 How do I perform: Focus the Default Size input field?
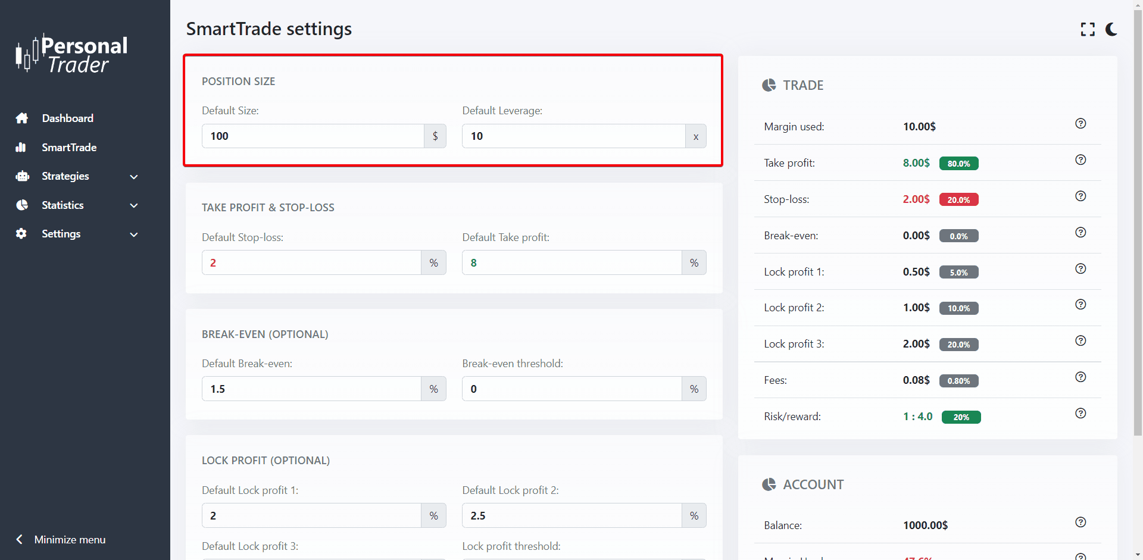(313, 136)
